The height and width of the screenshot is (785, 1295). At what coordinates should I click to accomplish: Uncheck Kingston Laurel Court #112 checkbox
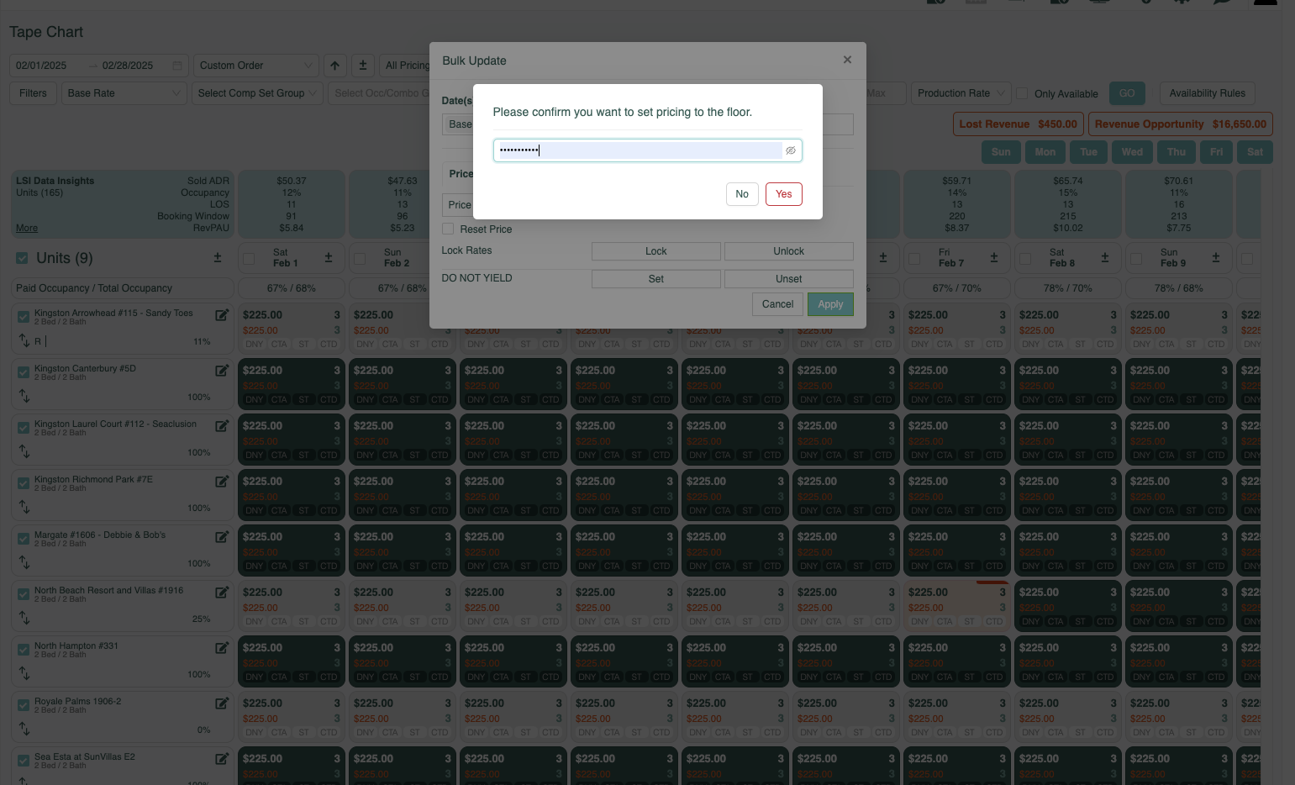pos(24,428)
